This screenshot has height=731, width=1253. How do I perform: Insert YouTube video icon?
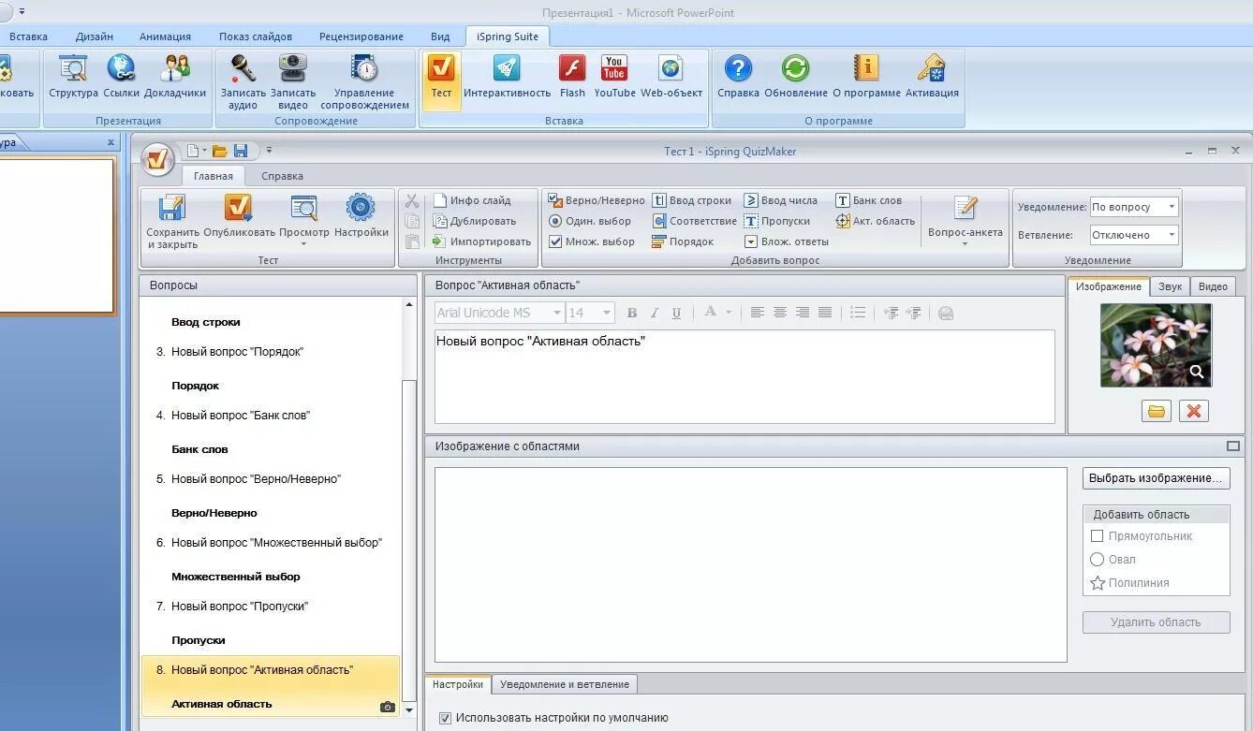(x=614, y=68)
